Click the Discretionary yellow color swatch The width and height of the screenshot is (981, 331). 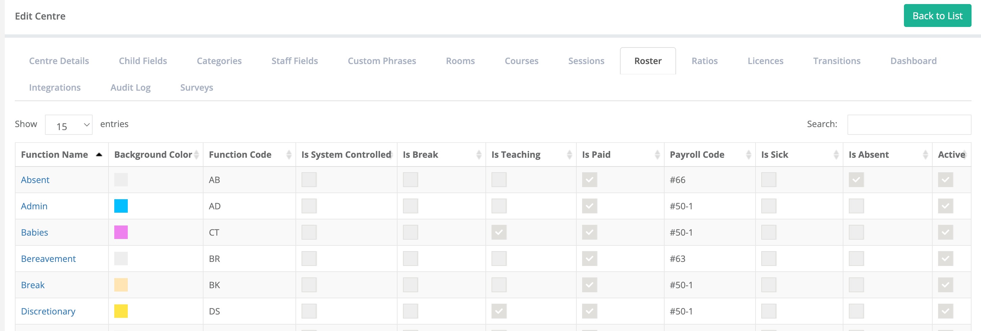(121, 311)
